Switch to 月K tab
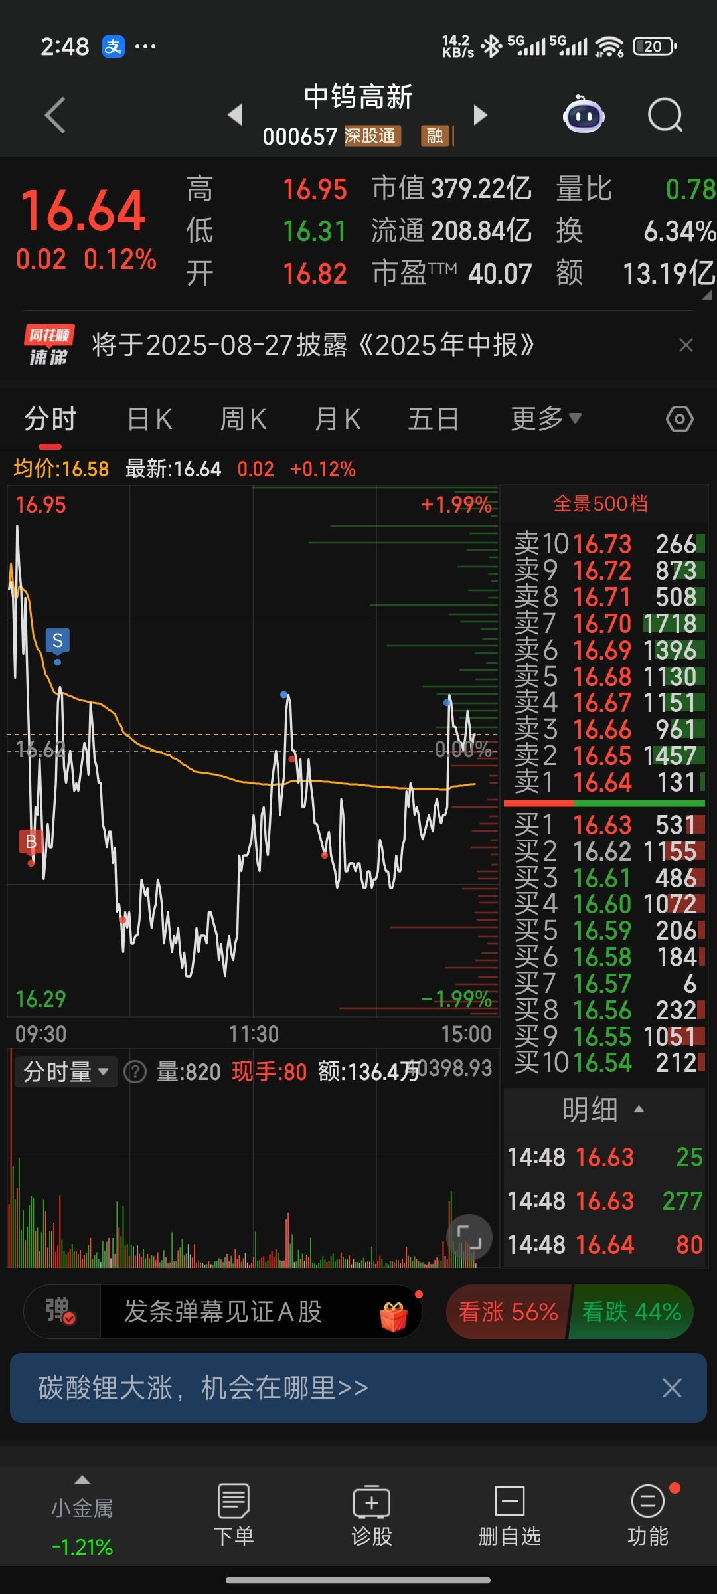The image size is (717, 1594). (338, 419)
